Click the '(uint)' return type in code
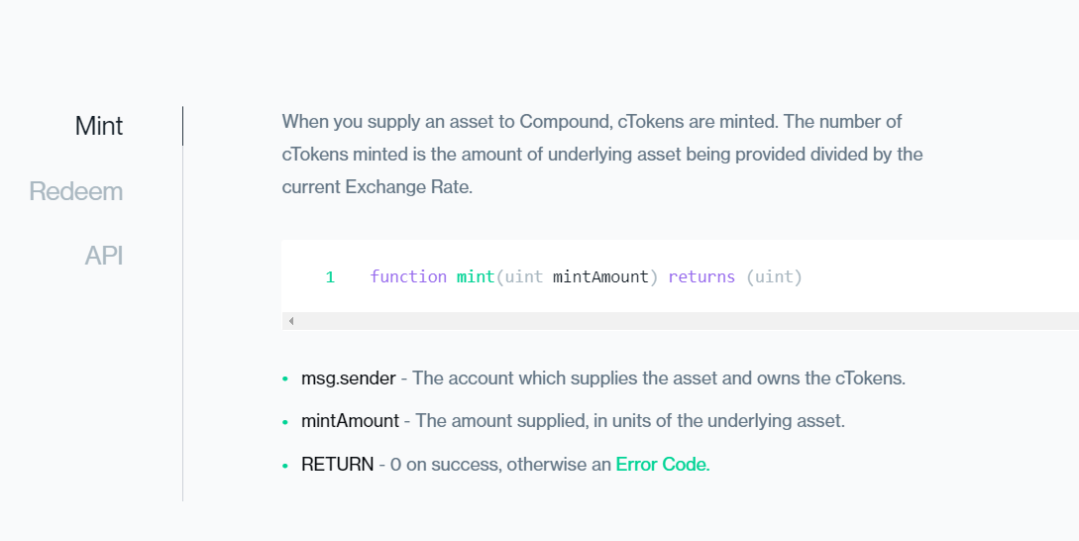This screenshot has width=1079, height=541. [774, 276]
